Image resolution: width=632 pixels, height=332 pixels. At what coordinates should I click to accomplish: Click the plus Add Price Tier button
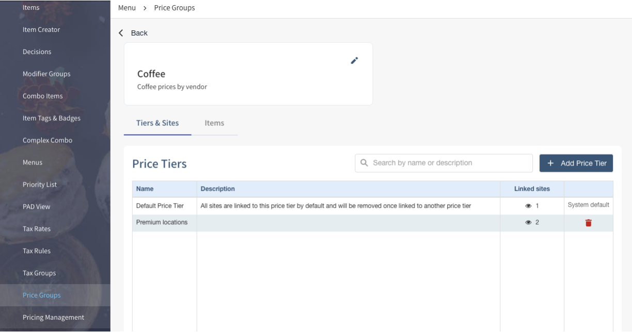coord(576,163)
